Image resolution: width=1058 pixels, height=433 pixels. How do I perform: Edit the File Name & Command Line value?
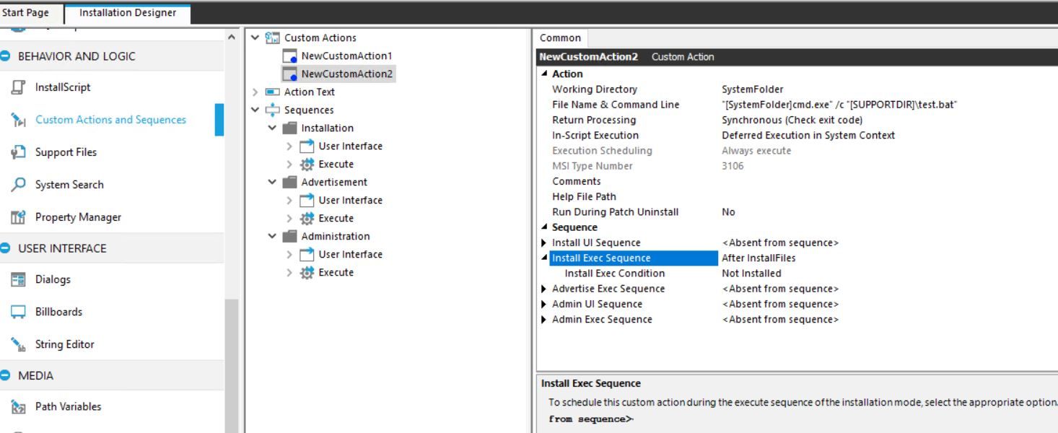click(839, 105)
